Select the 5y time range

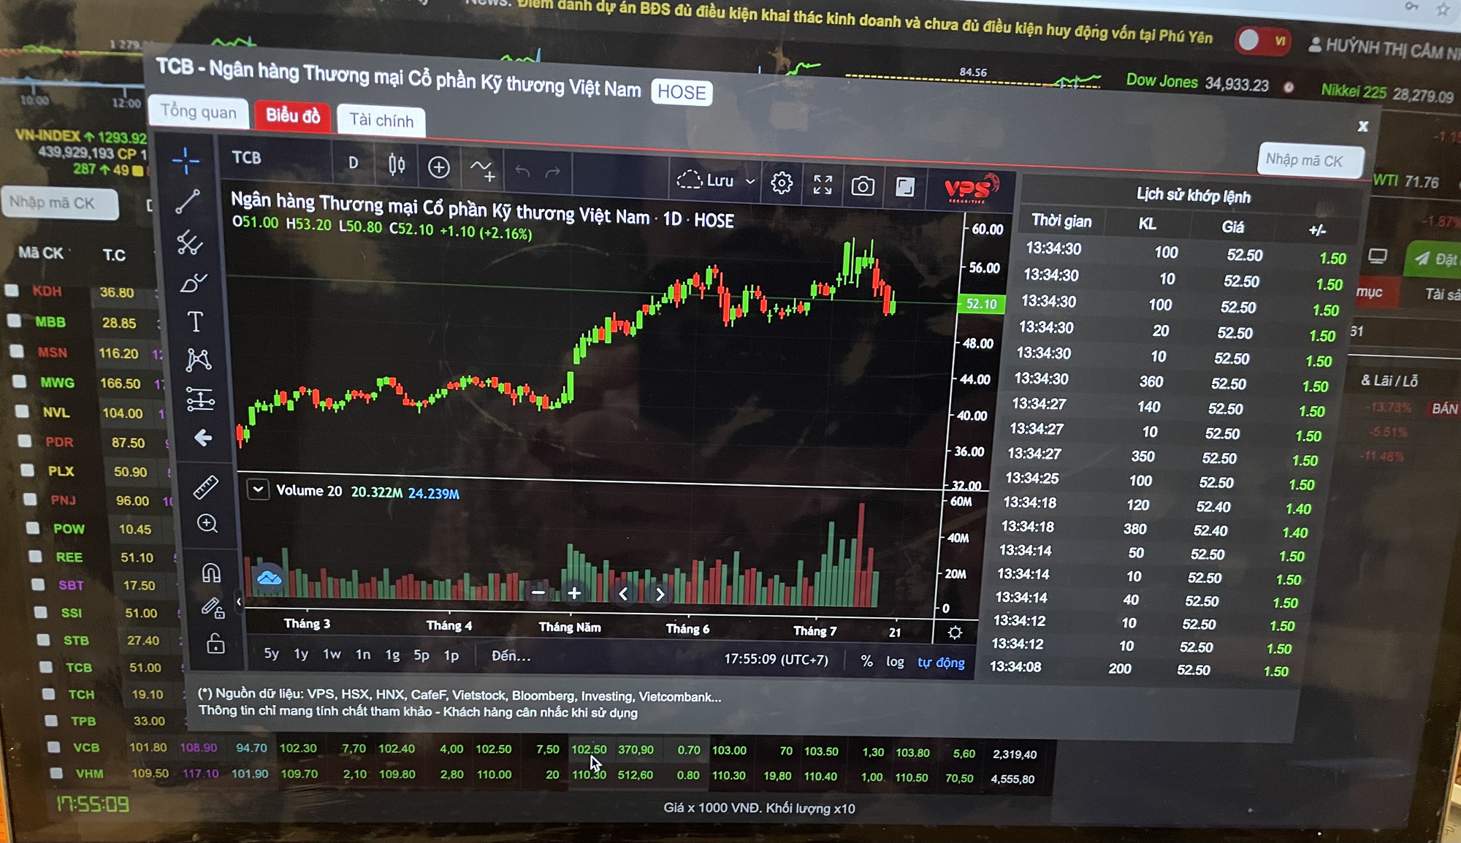[271, 653]
